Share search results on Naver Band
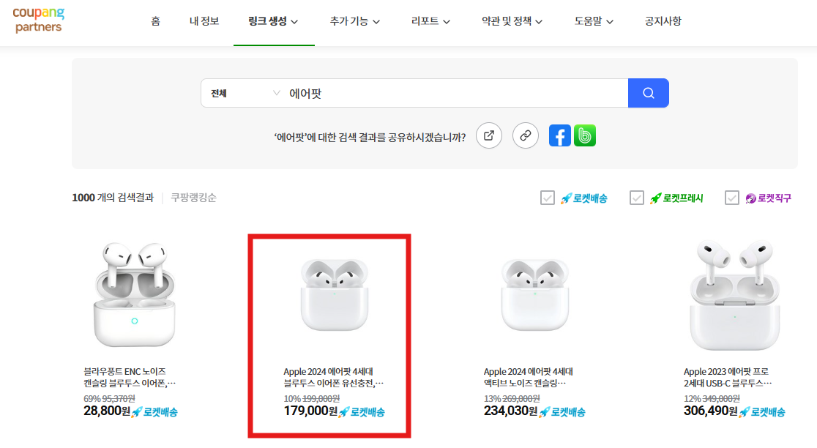The width and height of the screenshot is (817, 448). (x=585, y=136)
